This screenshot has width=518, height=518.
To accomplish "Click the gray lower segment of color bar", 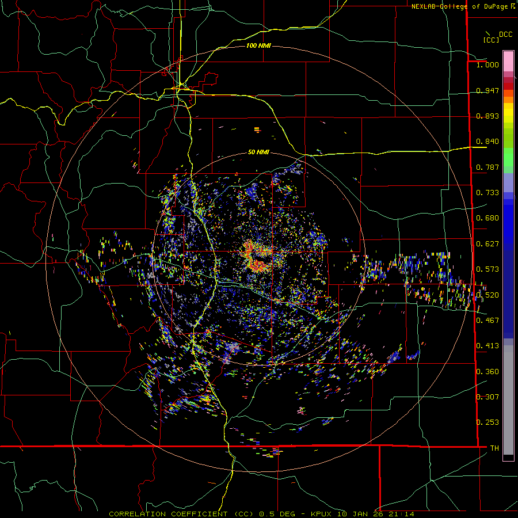I will (508, 400).
